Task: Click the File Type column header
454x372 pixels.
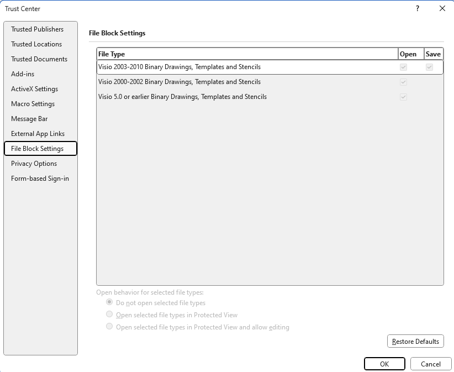Action: click(247, 54)
